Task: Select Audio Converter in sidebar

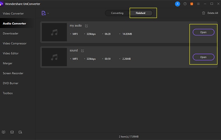Action: coord(15,23)
